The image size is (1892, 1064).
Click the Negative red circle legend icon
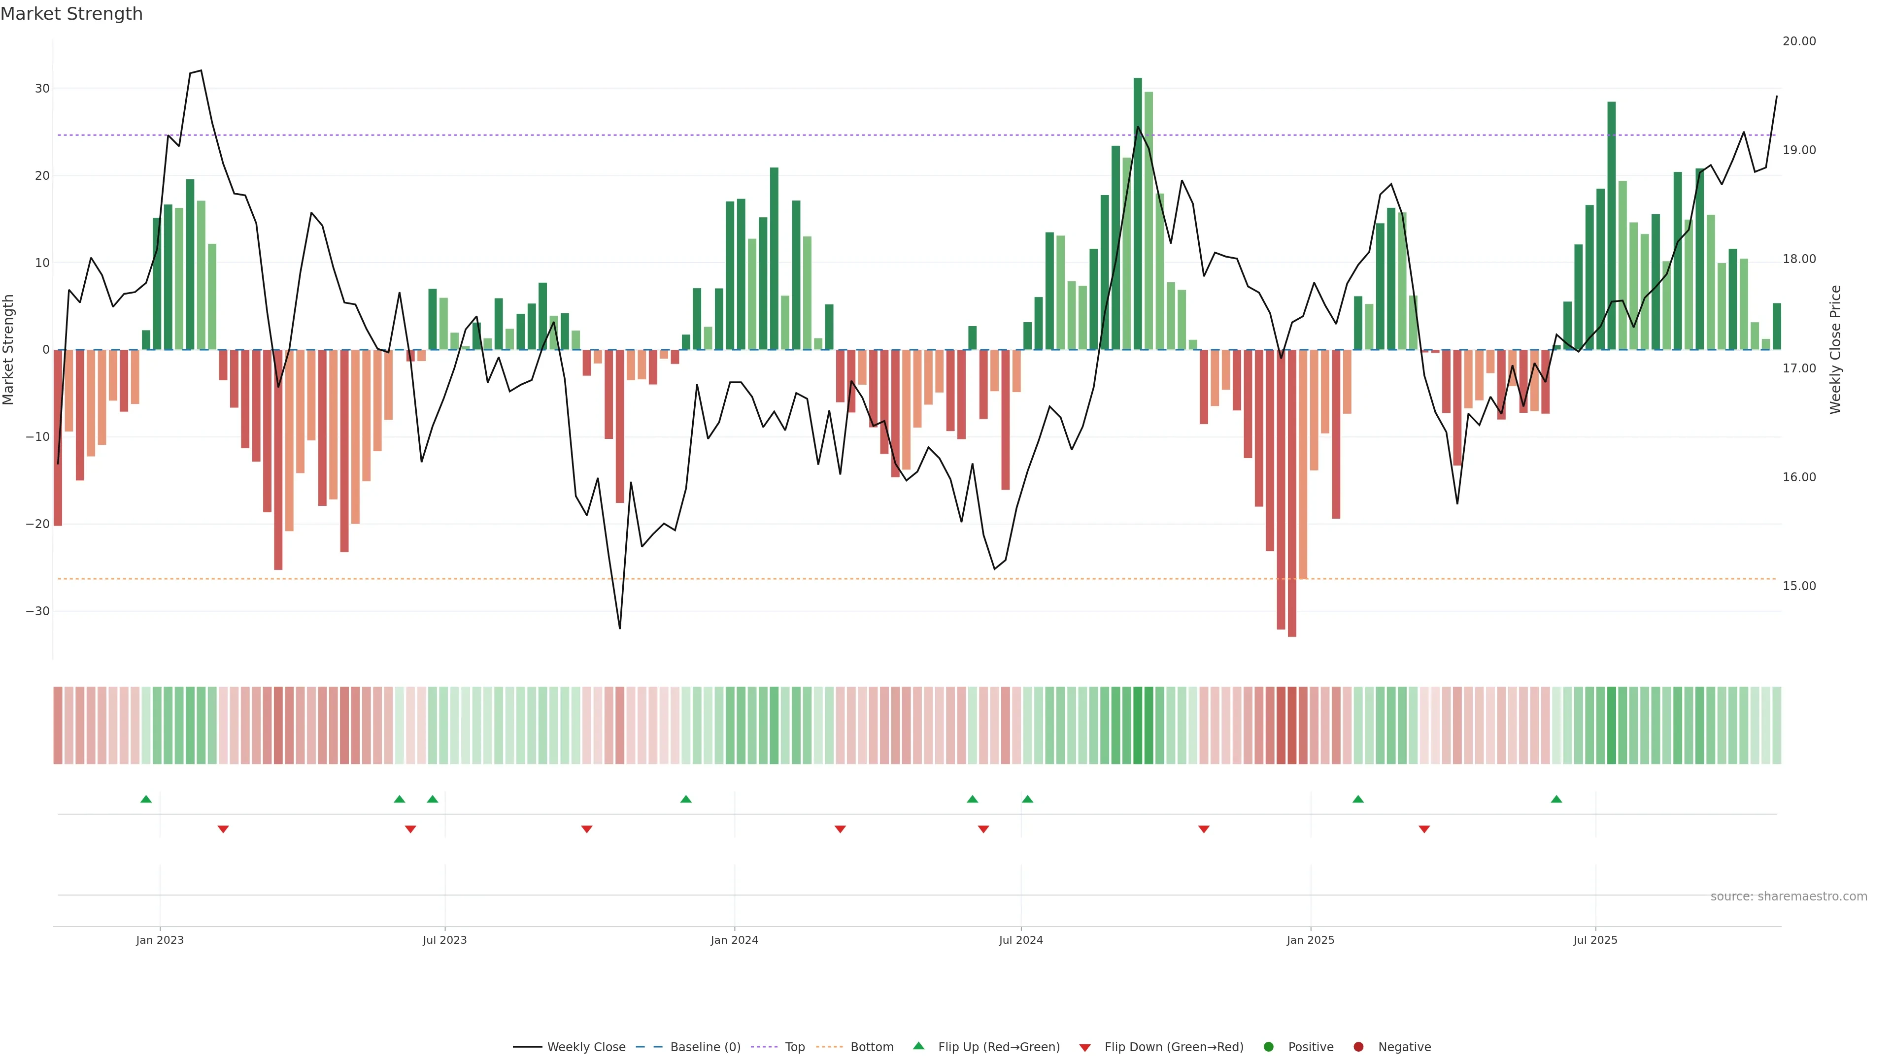[1358, 1047]
